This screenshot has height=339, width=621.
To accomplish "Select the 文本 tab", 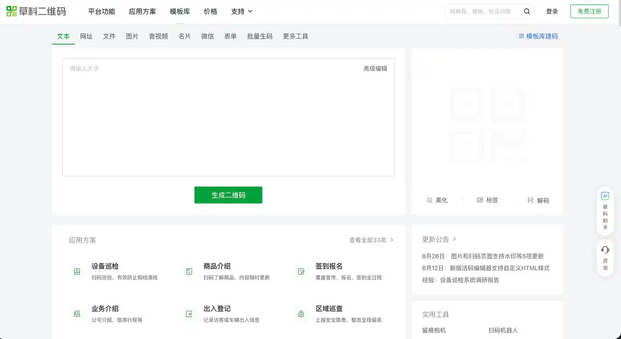I will [x=63, y=36].
